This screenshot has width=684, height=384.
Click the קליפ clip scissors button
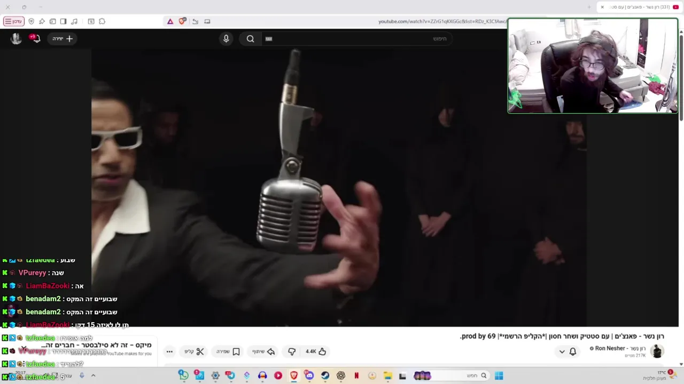pyautogui.click(x=195, y=351)
